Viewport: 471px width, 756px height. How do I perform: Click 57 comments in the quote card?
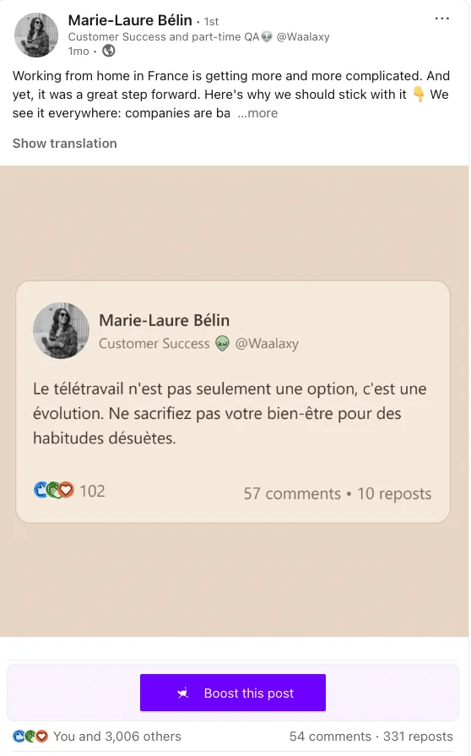click(292, 493)
